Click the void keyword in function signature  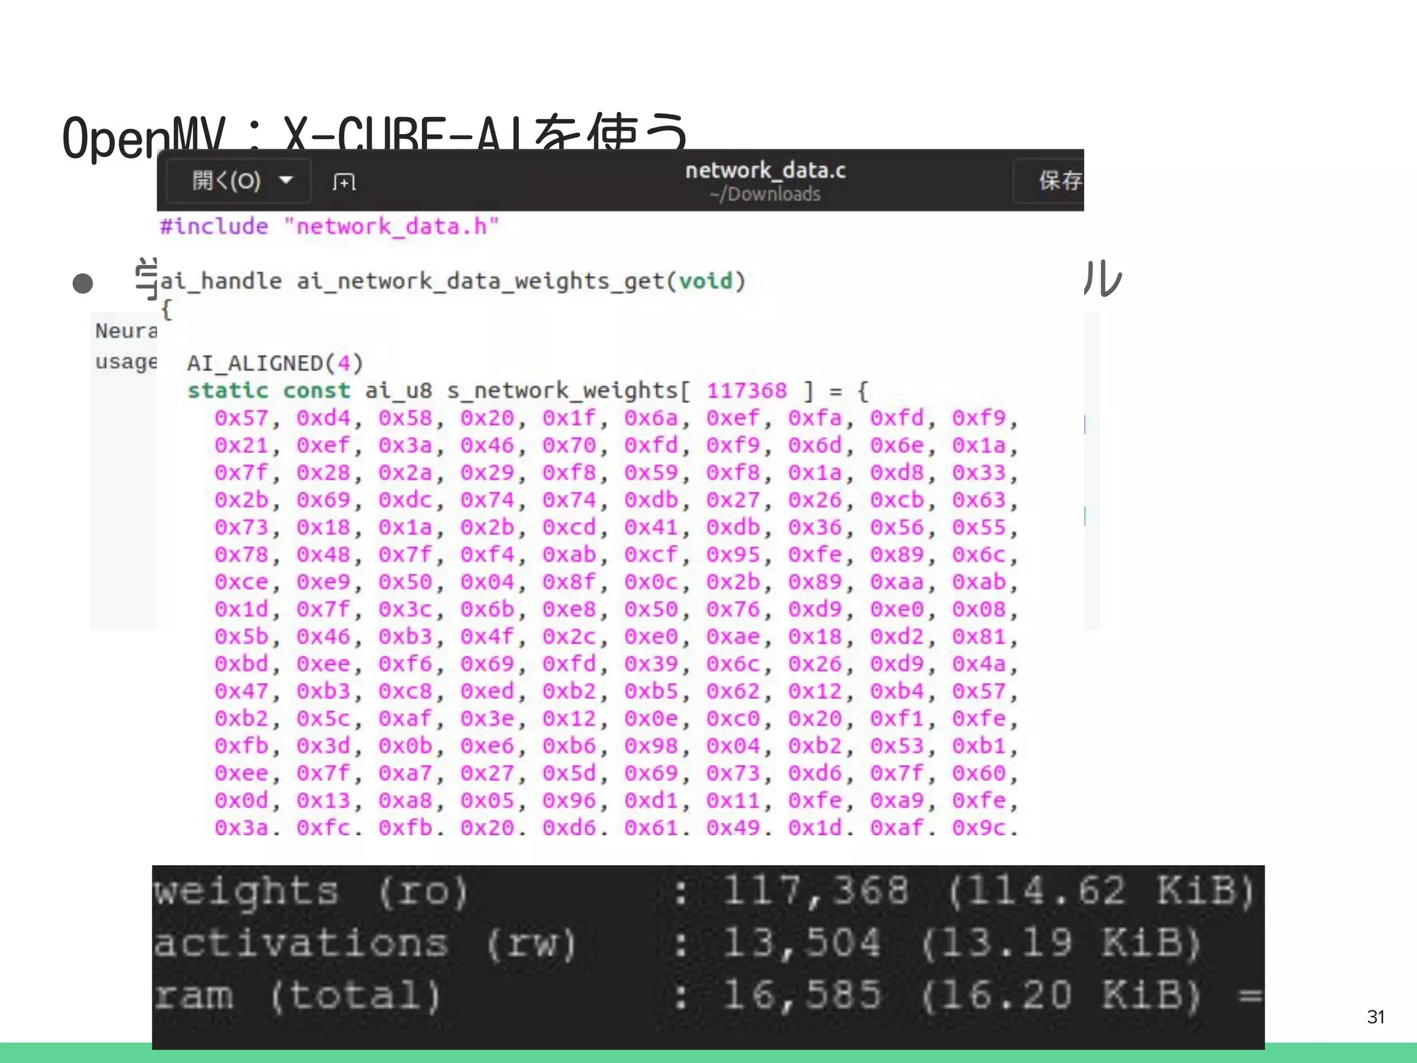click(705, 281)
